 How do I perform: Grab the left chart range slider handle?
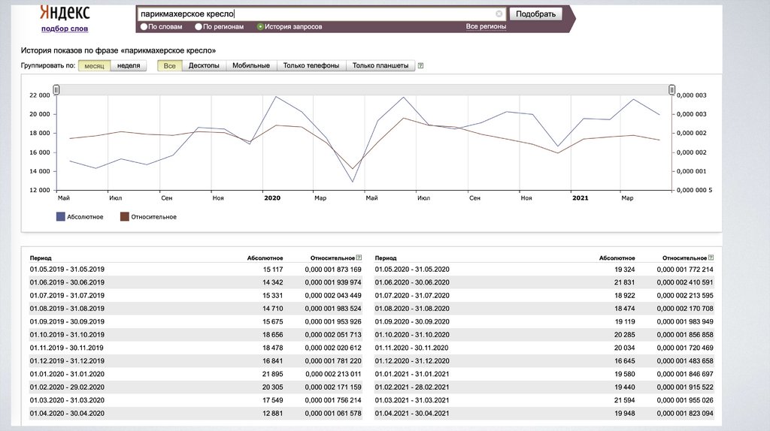56,90
